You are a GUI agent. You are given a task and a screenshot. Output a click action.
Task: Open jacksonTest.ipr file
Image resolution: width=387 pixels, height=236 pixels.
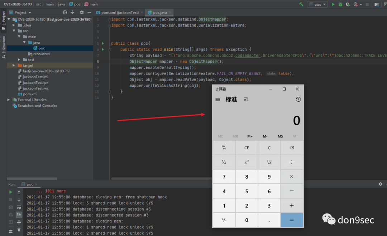tap(33, 83)
